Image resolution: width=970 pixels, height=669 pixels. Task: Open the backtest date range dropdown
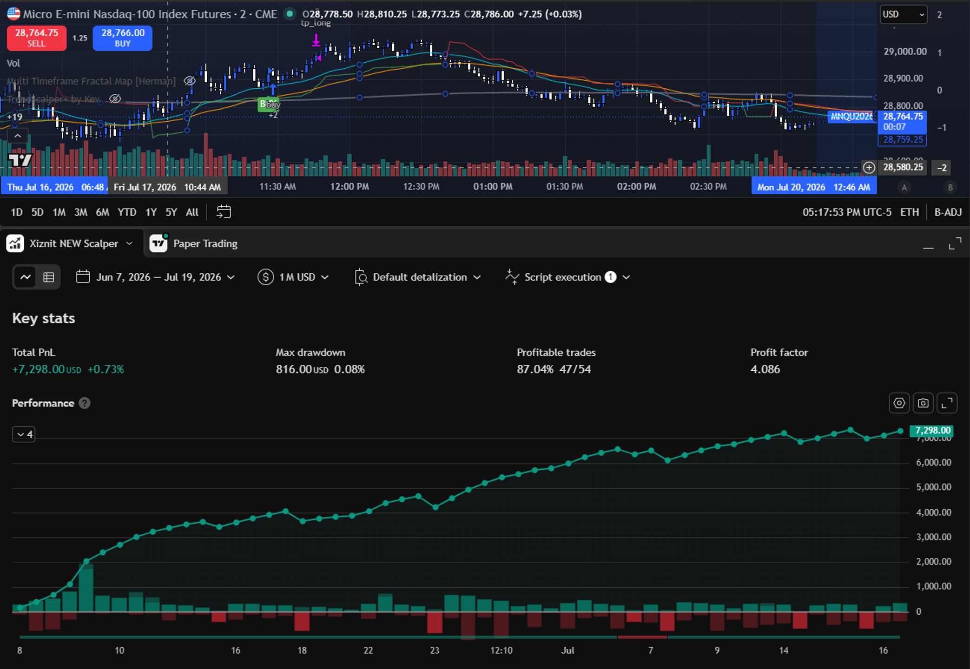(x=156, y=277)
